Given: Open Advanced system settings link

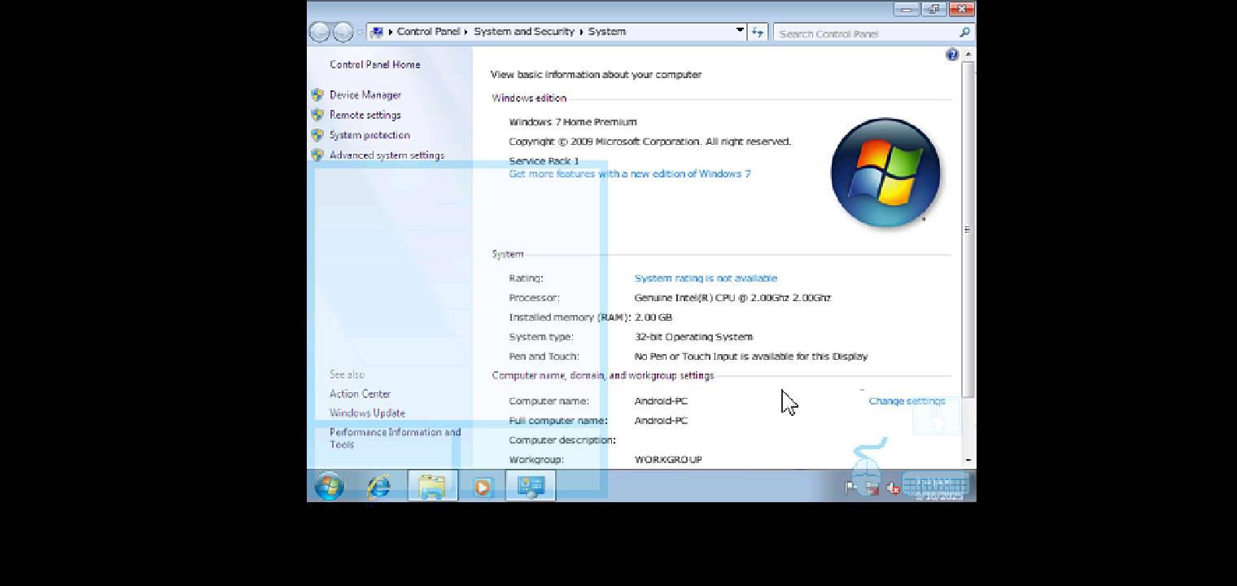Looking at the screenshot, I should [x=387, y=155].
